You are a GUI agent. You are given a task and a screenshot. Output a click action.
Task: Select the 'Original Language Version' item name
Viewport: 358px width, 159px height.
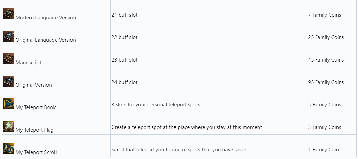(45, 40)
